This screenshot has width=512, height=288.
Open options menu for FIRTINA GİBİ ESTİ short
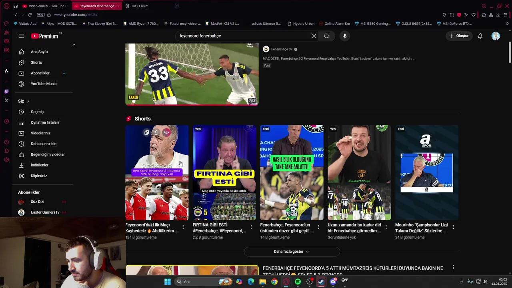tap(251, 227)
